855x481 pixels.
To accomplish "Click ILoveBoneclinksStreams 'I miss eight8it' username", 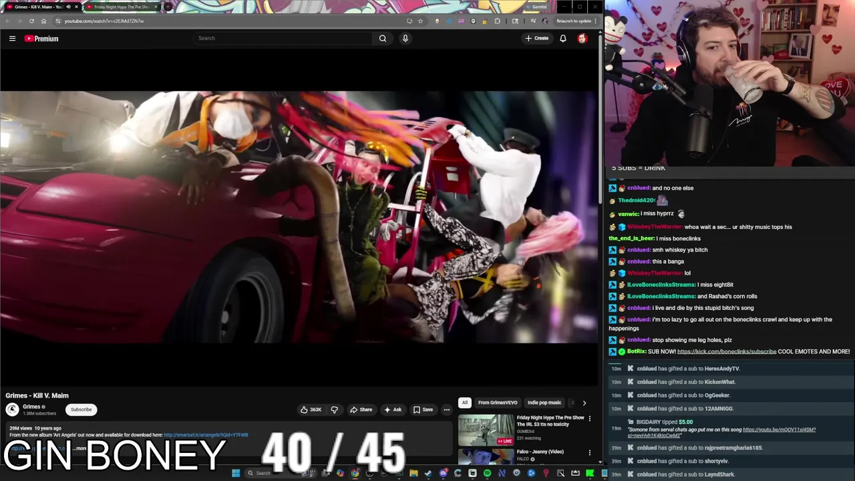I will click(661, 285).
